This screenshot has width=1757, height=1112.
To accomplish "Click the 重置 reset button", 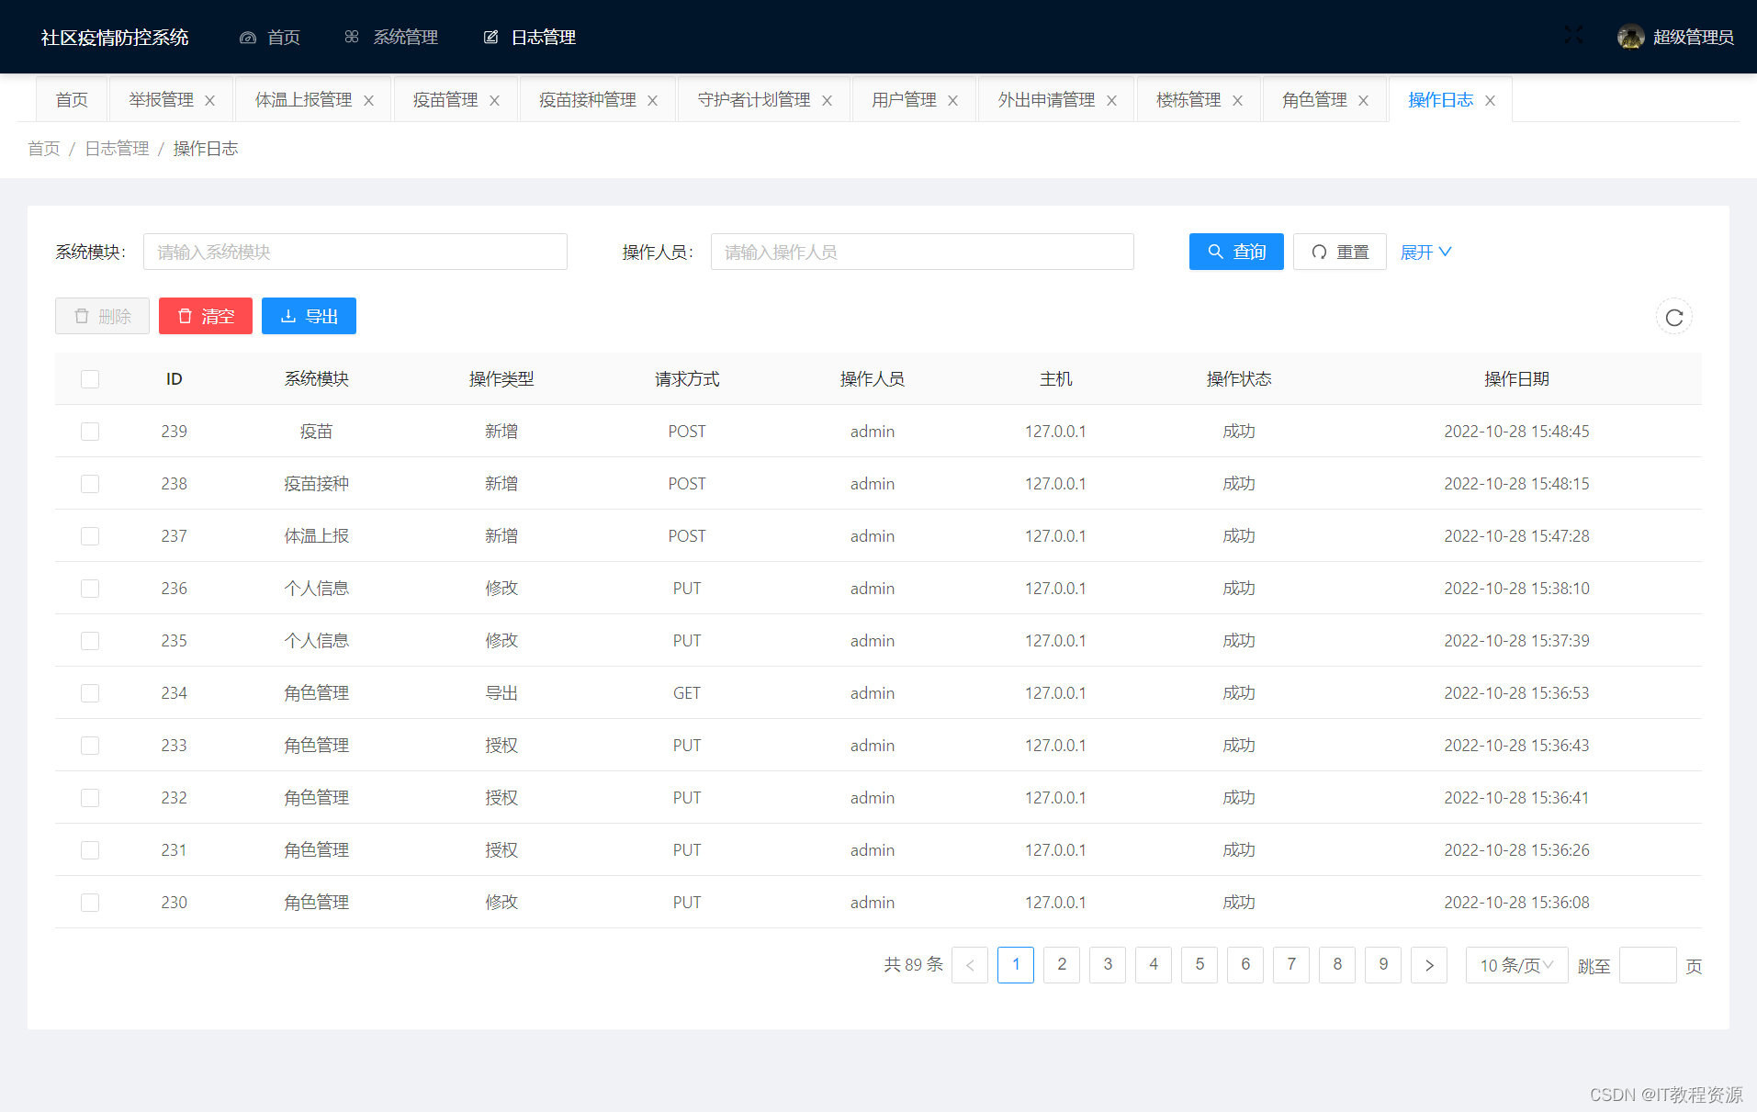I will [x=1340, y=252].
